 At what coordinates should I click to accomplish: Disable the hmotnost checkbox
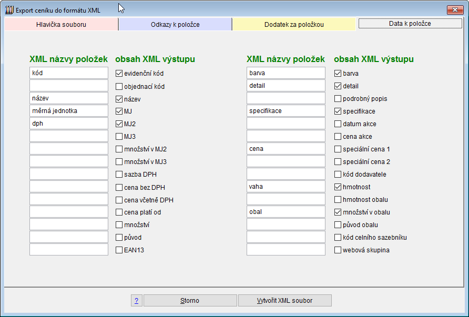pos(338,187)
